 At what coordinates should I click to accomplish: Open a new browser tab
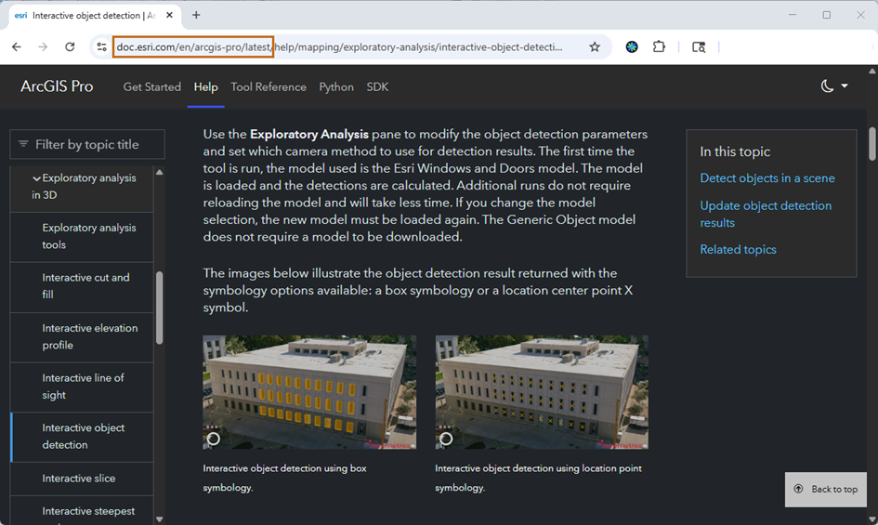click(196, 15)
